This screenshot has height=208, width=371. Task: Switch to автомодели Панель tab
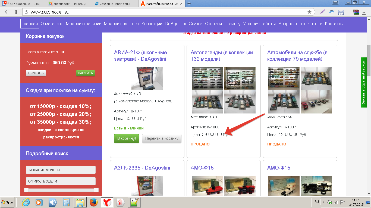coord(70,4)
